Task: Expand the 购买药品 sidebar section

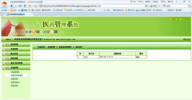Action: coord(16,54)
